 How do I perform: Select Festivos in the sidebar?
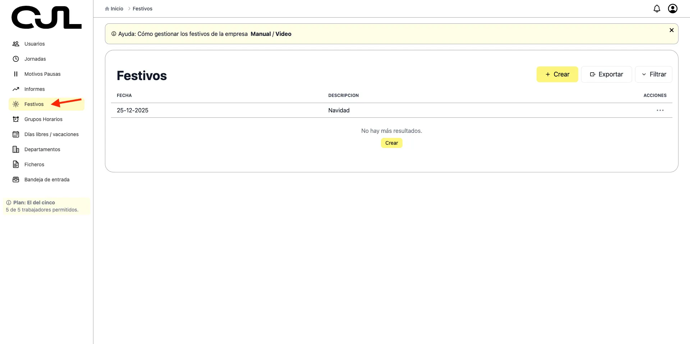click(x=34, y=104)
